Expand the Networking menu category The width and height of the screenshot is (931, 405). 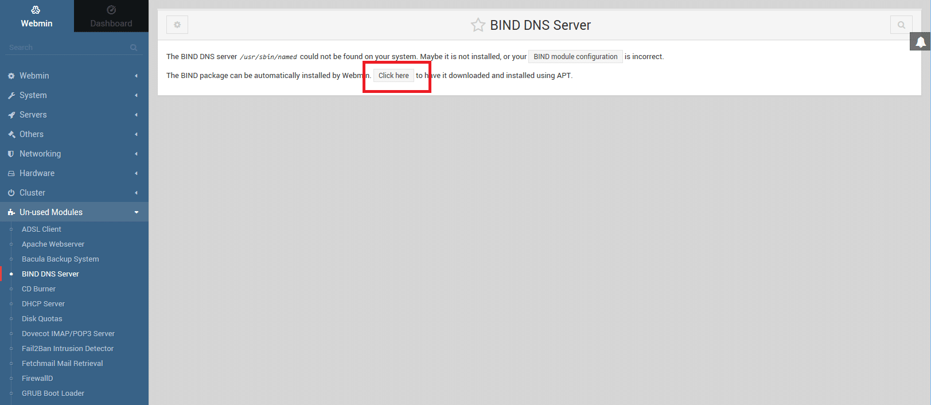click(74, 154)
